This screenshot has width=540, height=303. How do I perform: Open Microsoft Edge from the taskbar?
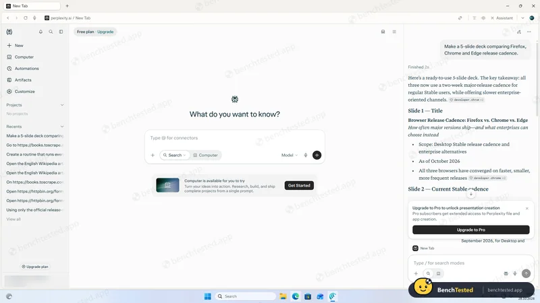pos(296,296)
